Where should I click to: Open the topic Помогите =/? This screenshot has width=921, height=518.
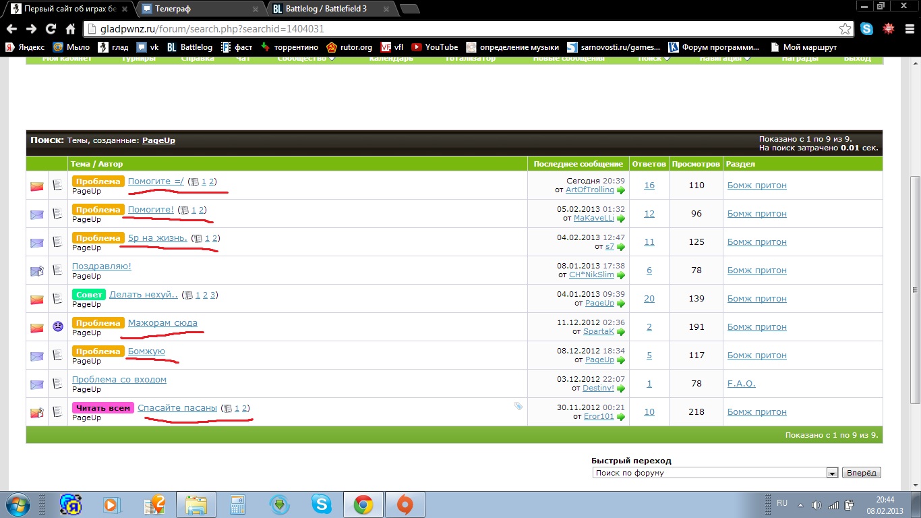click(x=156, y=181)
